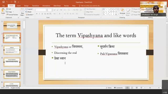Click the Save icon in the title bar
This screenshot has width=168, height=94.
click(x=3, y=2)
